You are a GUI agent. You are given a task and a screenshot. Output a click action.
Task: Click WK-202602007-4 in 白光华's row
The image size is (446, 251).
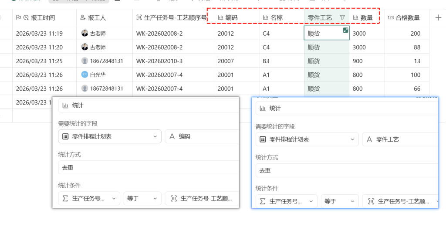[173, 75]
